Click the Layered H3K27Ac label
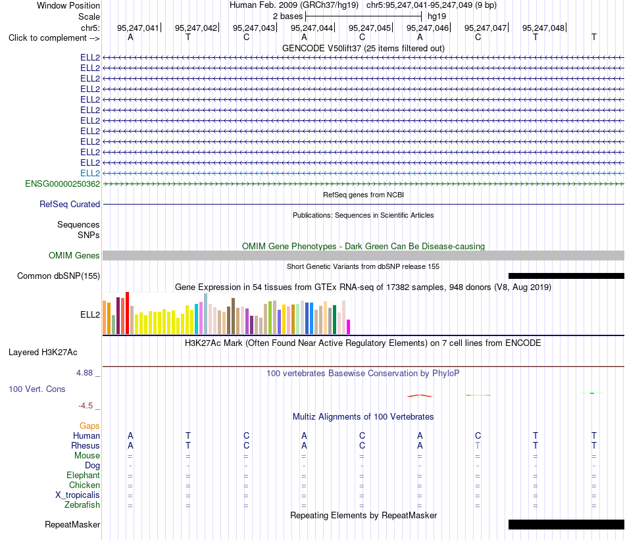The image size is (625, 540). [43, 353]
